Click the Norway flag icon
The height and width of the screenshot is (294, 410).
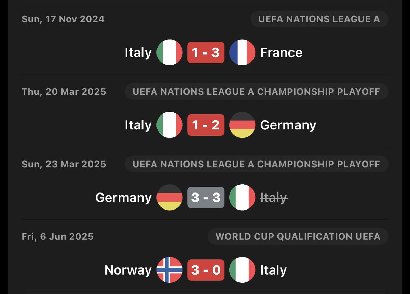(x=169, y=270)
